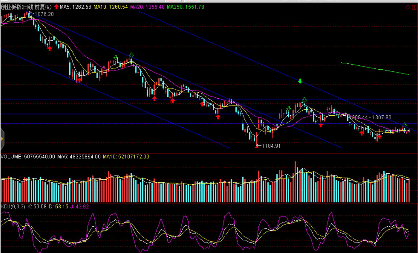Viewport: 418px width, 253px height.
Task: Click the hollow green arrow above the rightmost candles
Action: click(x=405, y=125)
